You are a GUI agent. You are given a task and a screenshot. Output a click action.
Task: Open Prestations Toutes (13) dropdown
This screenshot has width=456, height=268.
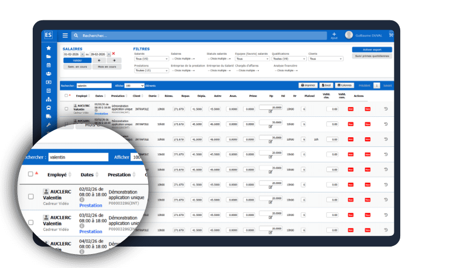click(151, 70)
